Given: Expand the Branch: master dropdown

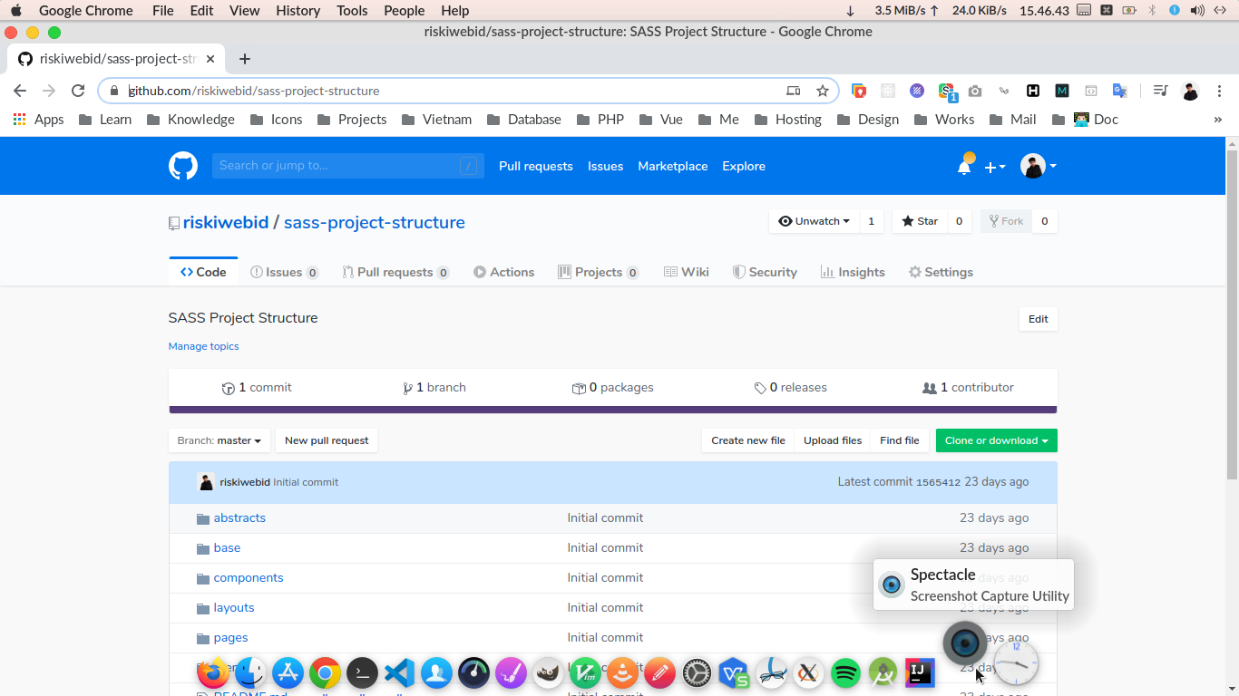Looking at the screenshot, I should (219, 440).
